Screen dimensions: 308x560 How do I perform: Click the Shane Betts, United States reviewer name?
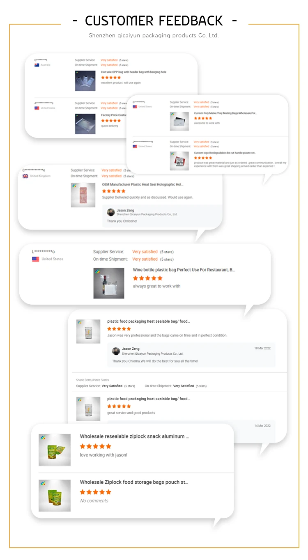click(92, 380)
